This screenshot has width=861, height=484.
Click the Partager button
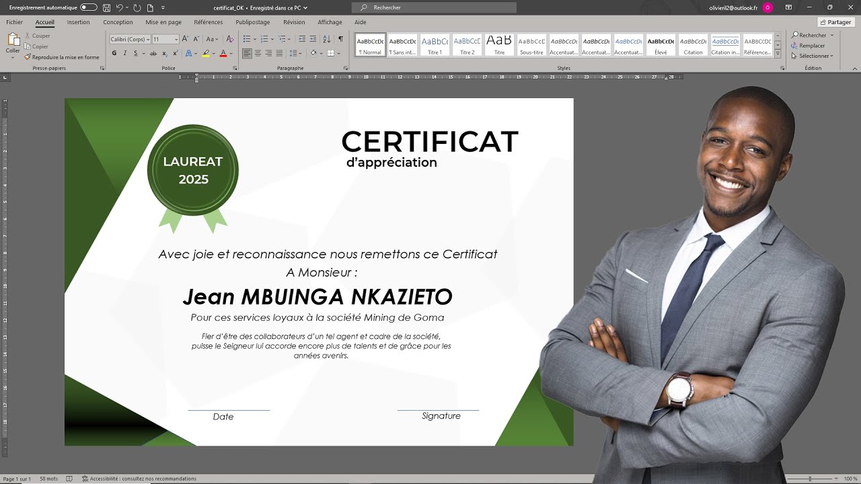click(x=835, y=22)
